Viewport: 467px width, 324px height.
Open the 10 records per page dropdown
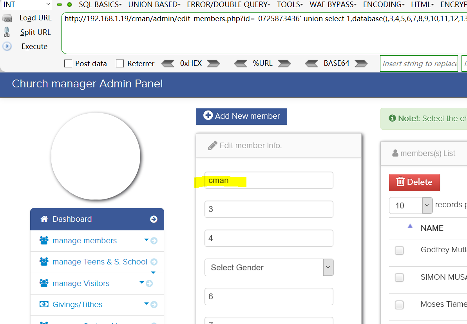(411, 205)
